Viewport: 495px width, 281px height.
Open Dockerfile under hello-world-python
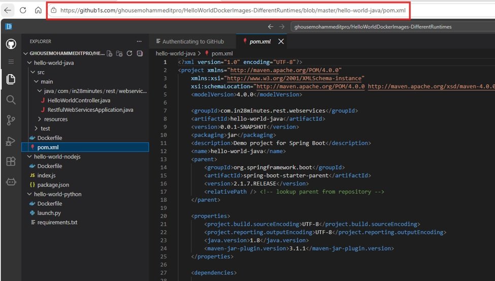tap(50, 204)
